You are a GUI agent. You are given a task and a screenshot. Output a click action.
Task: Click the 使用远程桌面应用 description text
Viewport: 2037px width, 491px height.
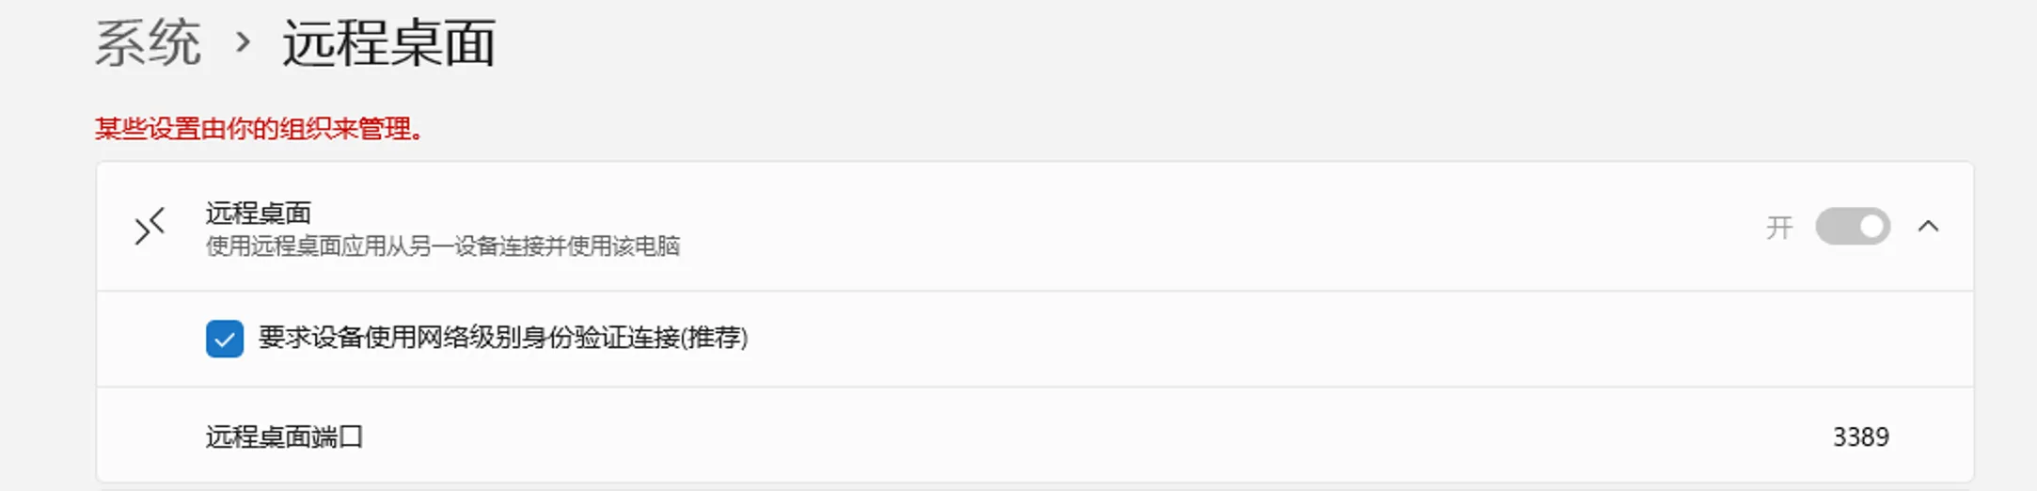pyautogui.click(x=442, y=246)
